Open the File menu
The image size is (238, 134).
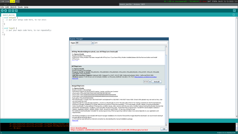point(2,7)
